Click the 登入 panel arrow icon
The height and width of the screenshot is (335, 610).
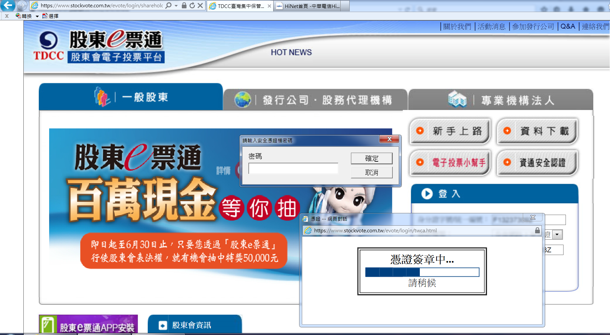[427, 194]
